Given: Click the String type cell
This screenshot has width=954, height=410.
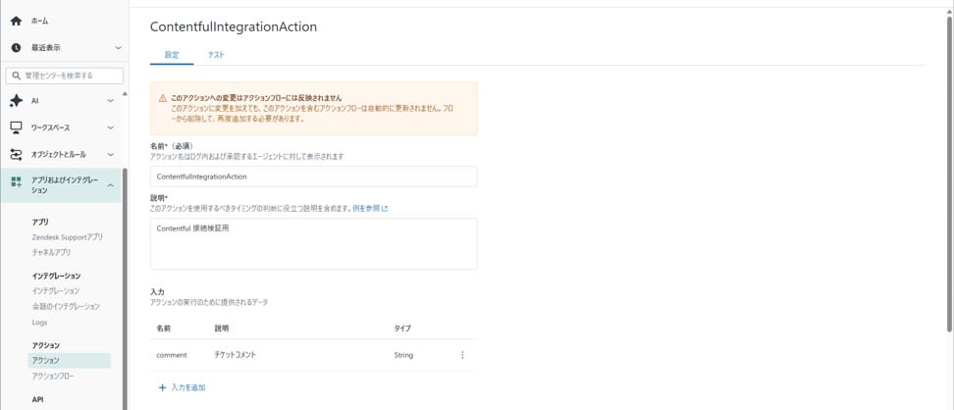Looking at the screenshot, I should tap(403, 355).
